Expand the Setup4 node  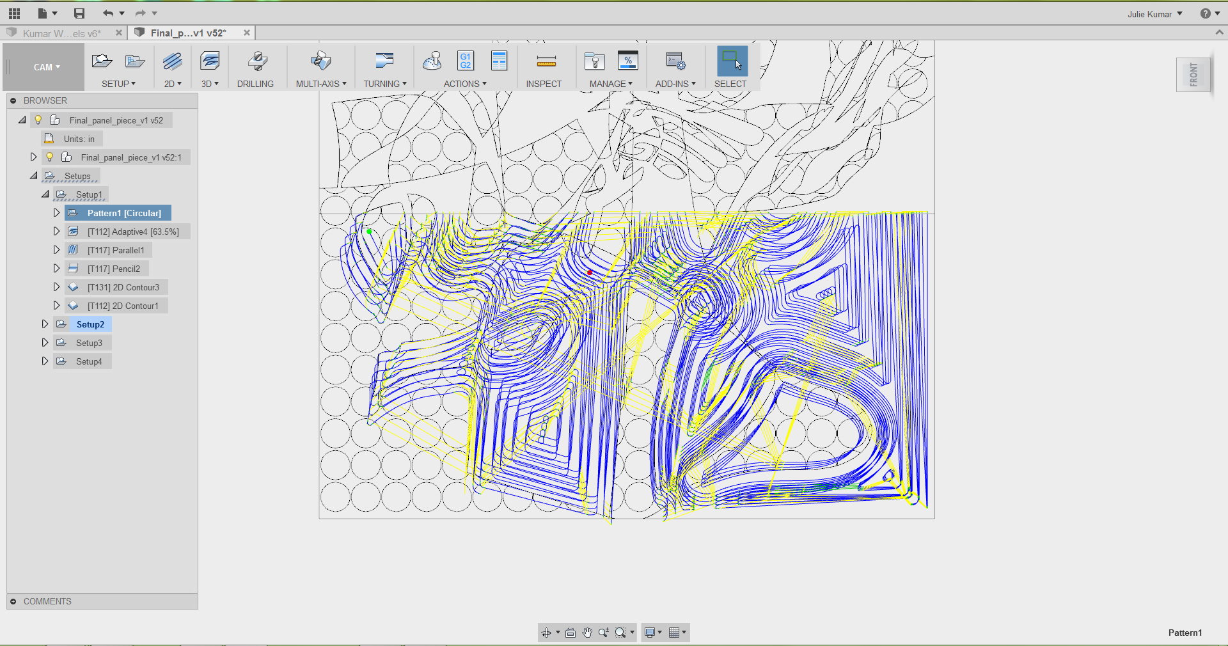(x=45, y=361)
